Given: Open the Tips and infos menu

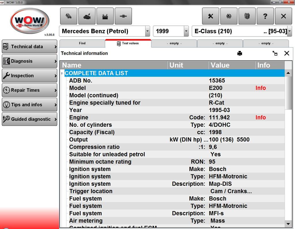Looking at the screenshot, I should 30,105.
